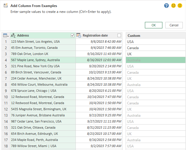Select '123 Main Street, Los Angeles, USA' cell

click(x=43, y=42)
